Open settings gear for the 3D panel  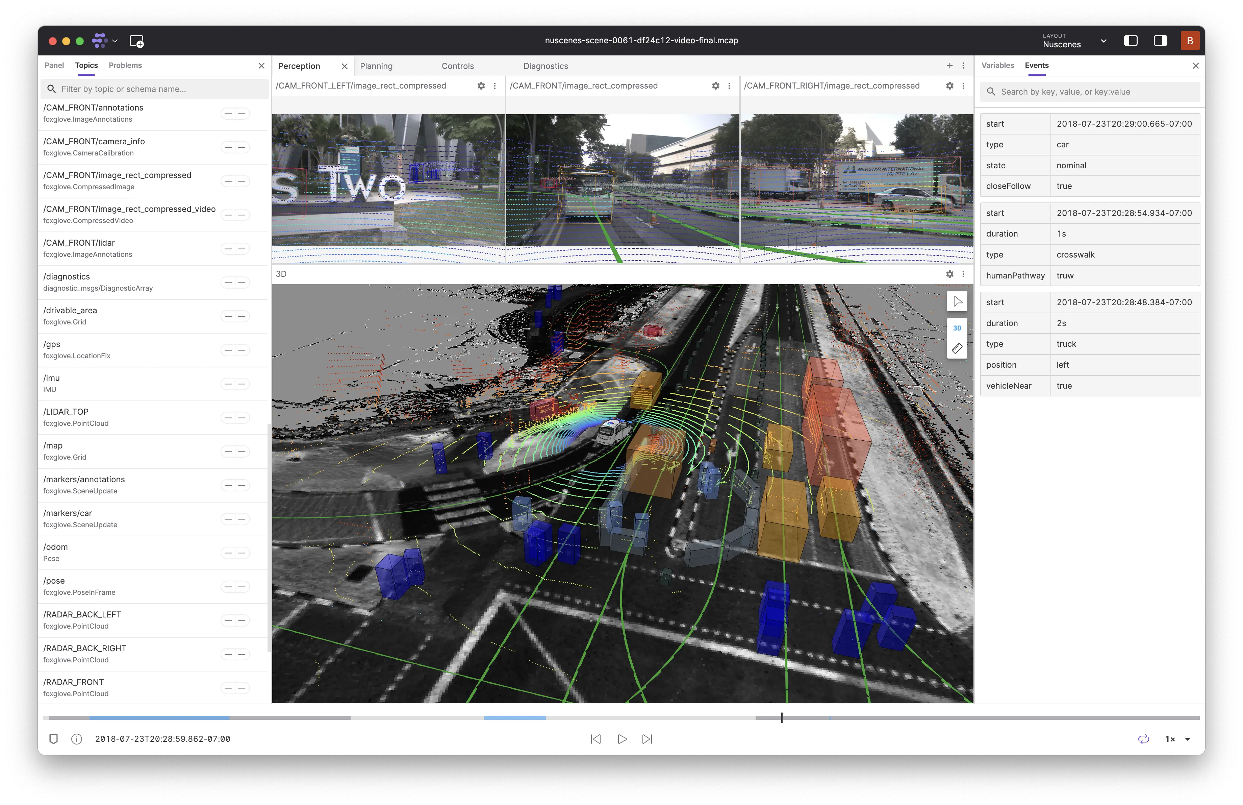[x=949, y=274]
